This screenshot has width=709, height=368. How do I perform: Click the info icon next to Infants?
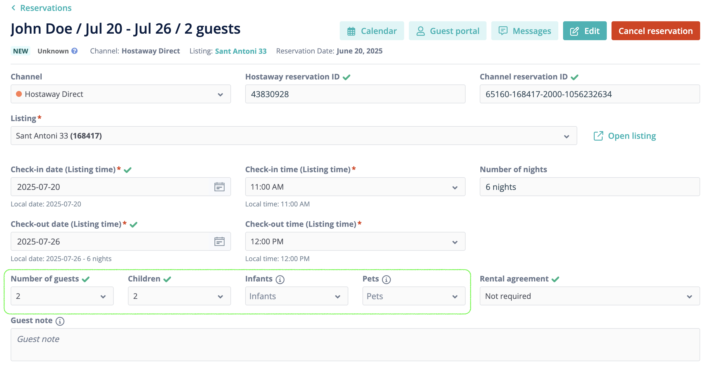click(280, 279)
